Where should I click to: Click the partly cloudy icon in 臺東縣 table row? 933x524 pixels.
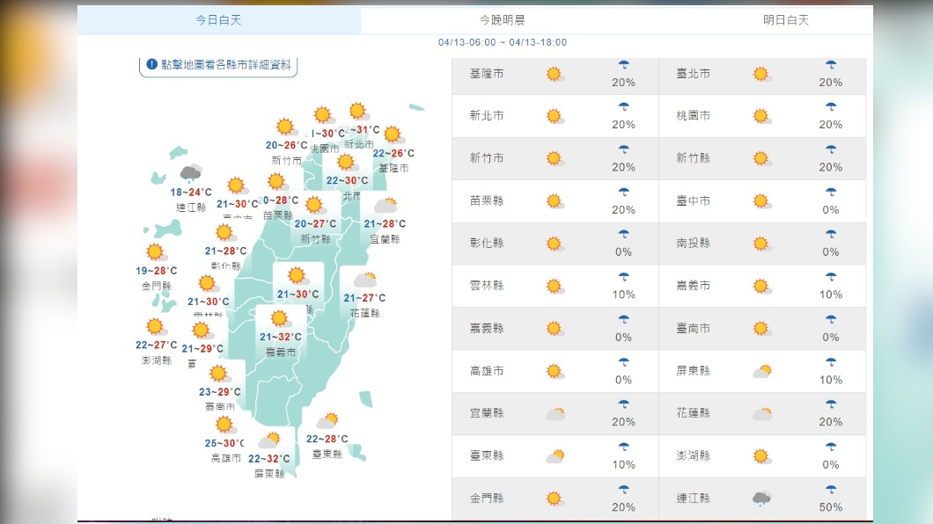pos(555,456)
